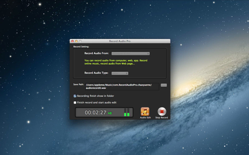249x155 pixels.
Task: Click the green 48 counter value
Action: 110,113
